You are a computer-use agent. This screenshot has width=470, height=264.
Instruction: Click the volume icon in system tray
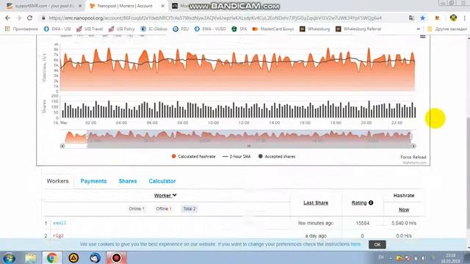pos(423,258)
